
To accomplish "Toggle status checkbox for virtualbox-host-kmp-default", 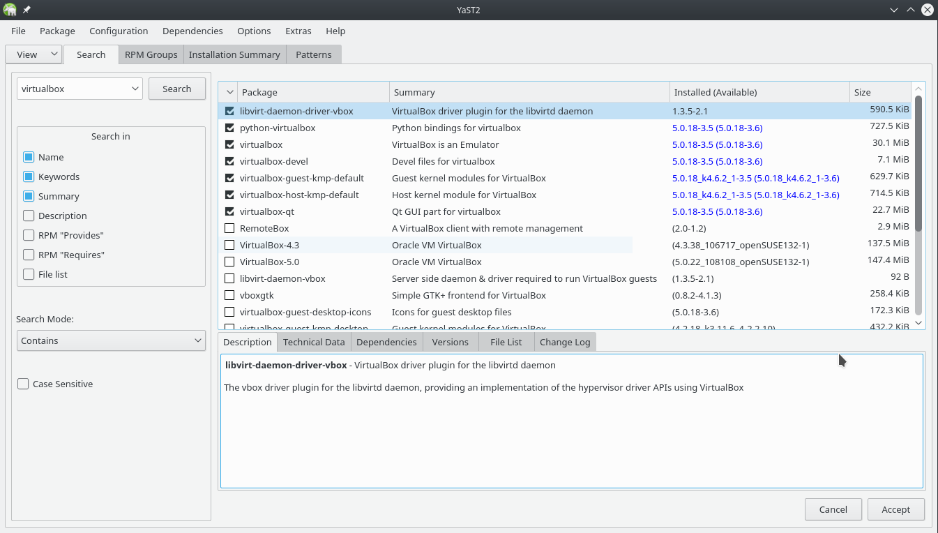I will click(229, 195).
